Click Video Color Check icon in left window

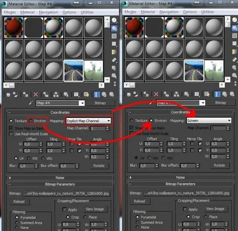(114, 52)
